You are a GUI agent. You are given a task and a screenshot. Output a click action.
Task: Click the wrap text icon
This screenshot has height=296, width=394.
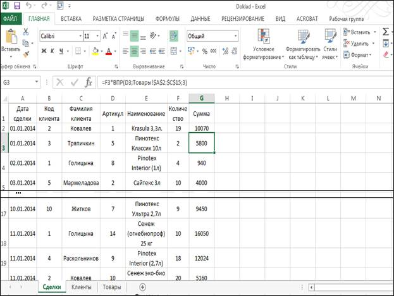pyautogui.click(x=174, y=36)
